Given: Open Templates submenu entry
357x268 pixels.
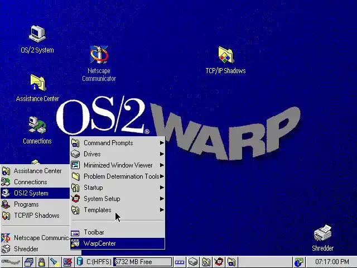Looking at the screenshot, I should click(x=118, y=210).
